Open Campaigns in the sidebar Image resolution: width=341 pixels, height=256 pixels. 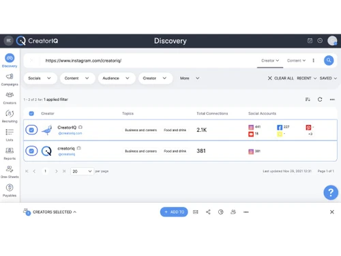point(10,80)
